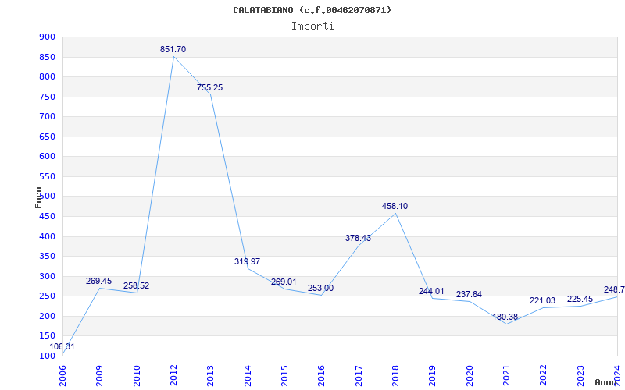This screenshot has width=625, height=390.
Task: Click the x-axis year 2006
Action: tap(62, 376)
